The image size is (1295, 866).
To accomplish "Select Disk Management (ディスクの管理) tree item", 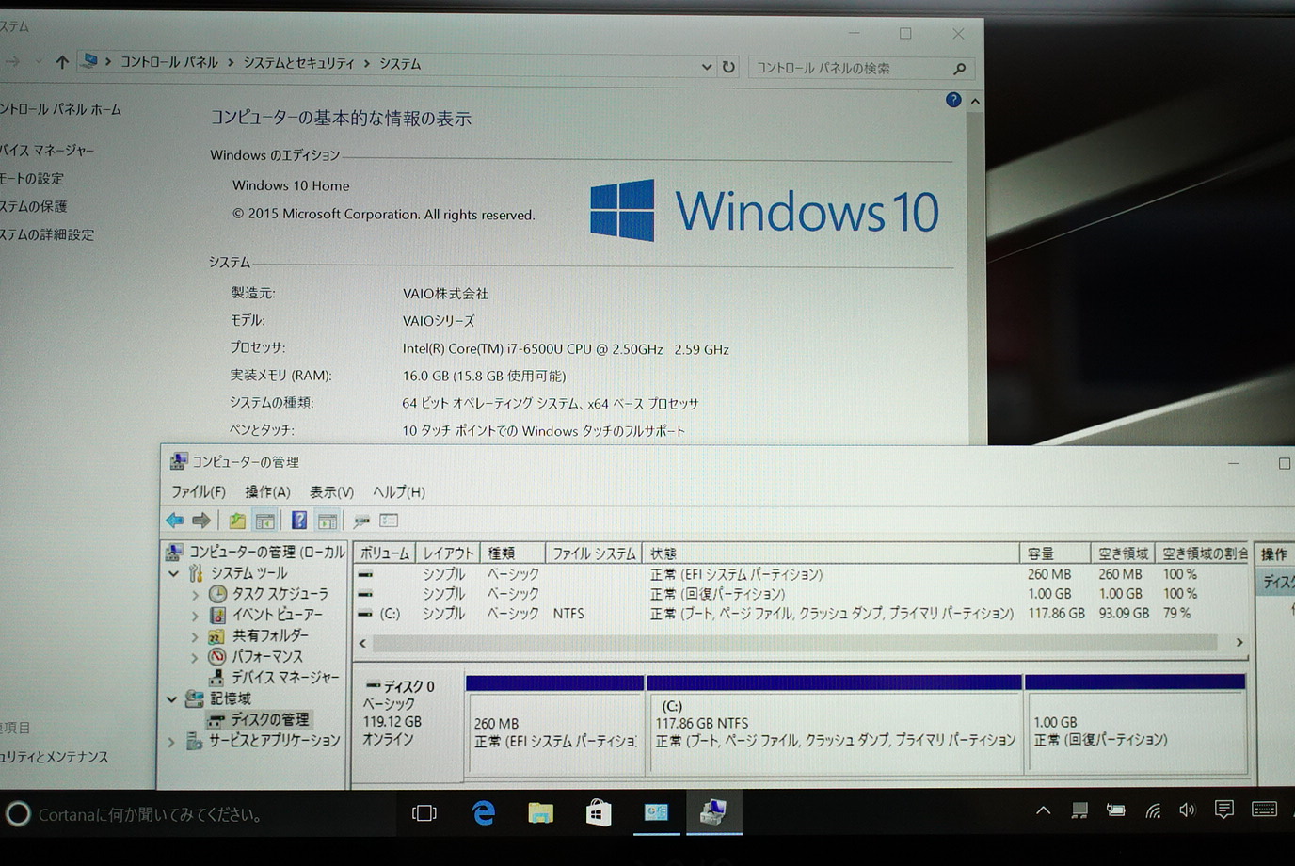I will pyautogui.click(x=269, y=719).
